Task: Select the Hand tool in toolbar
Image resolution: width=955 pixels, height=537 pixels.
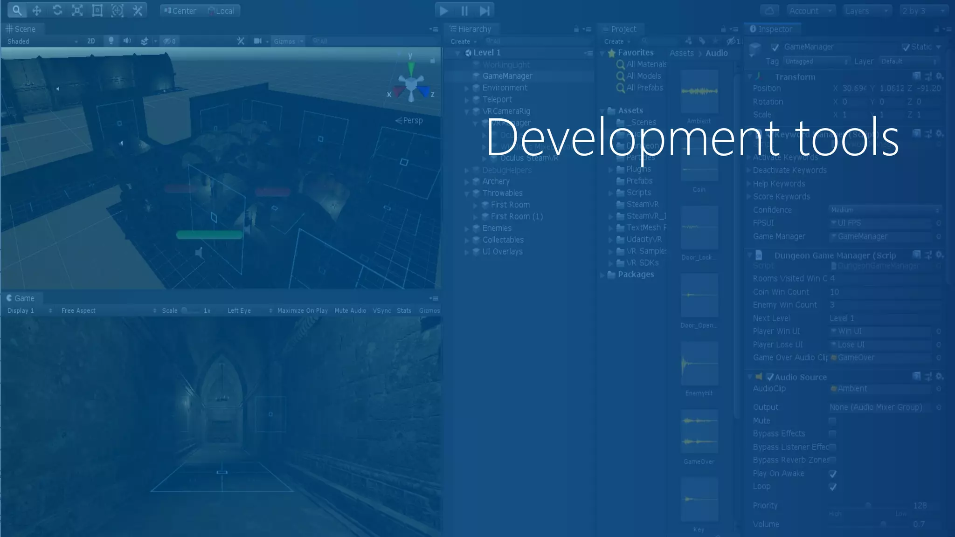Action: pos(17,10)
